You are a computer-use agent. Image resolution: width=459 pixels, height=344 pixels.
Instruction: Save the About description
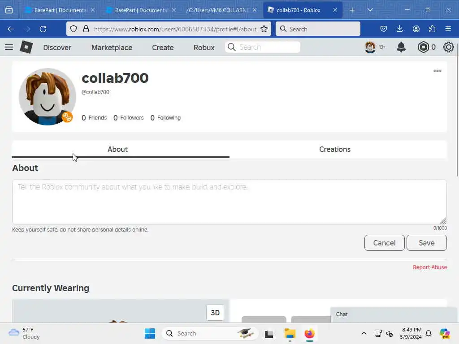pos(427,243)
